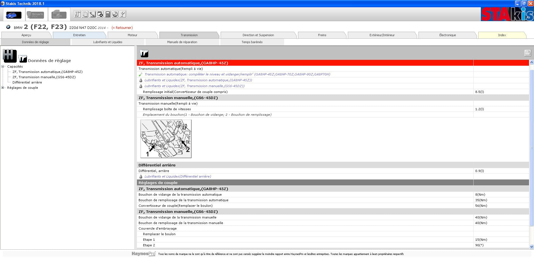Click the 'Bouchon de vidange de la transmission automatique' row

(x=333, y=195)
